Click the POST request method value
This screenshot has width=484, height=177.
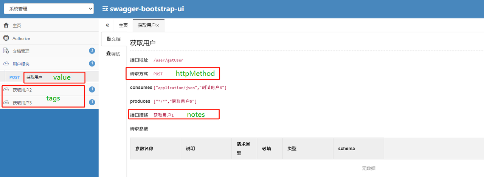pyautogui.click(x=158, y=74)
